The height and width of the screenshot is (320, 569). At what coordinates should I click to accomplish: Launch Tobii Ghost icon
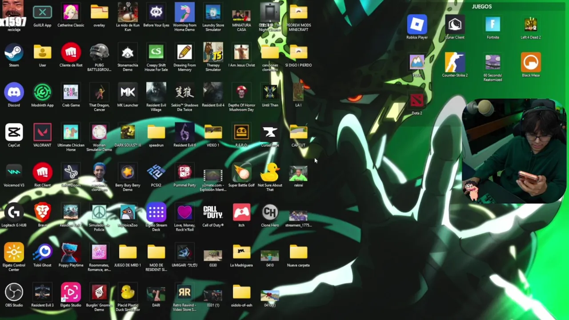tap(42, 252)
